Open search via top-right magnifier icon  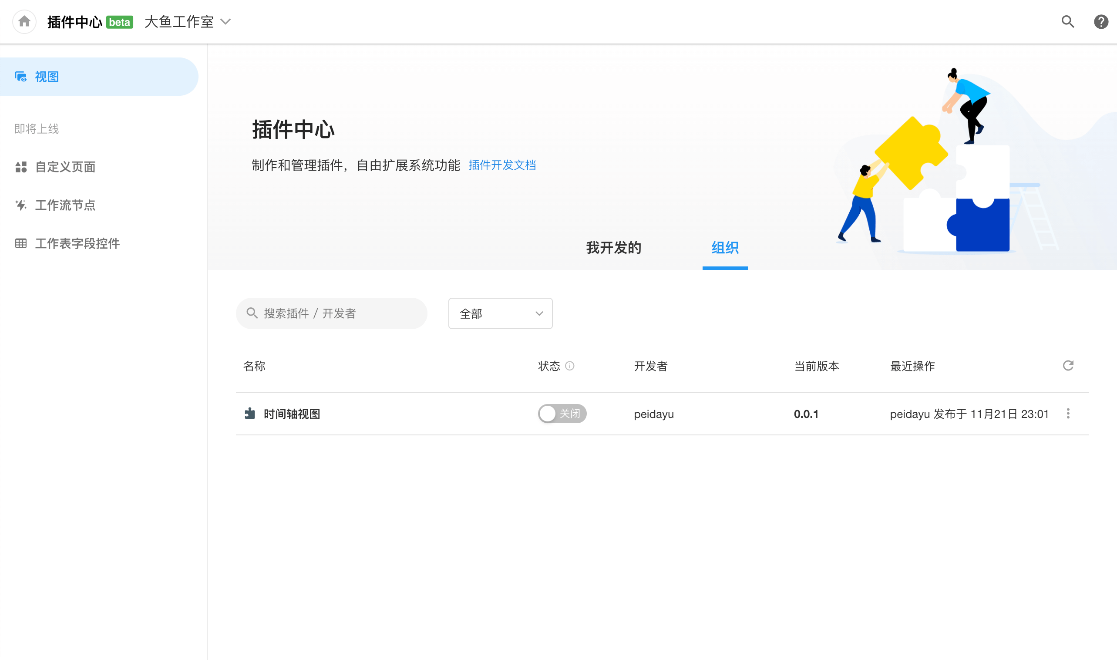click(x=1068, y=21)
